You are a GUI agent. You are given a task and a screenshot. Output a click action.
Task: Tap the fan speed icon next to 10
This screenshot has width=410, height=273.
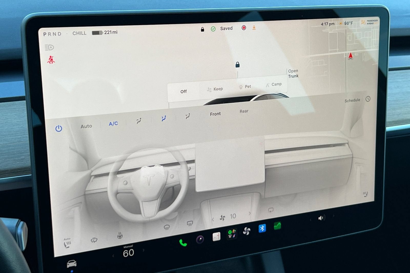[x=222, y=218]
